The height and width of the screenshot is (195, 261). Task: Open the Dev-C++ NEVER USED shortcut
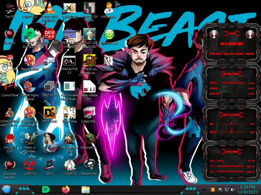click(50, 37)
